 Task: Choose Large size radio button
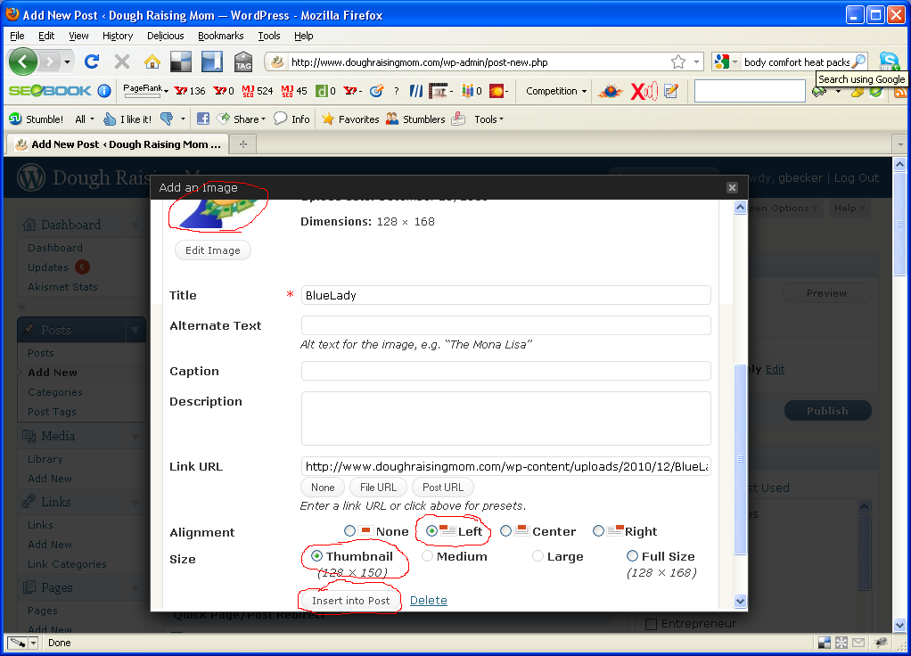click(x=538, y=556)
